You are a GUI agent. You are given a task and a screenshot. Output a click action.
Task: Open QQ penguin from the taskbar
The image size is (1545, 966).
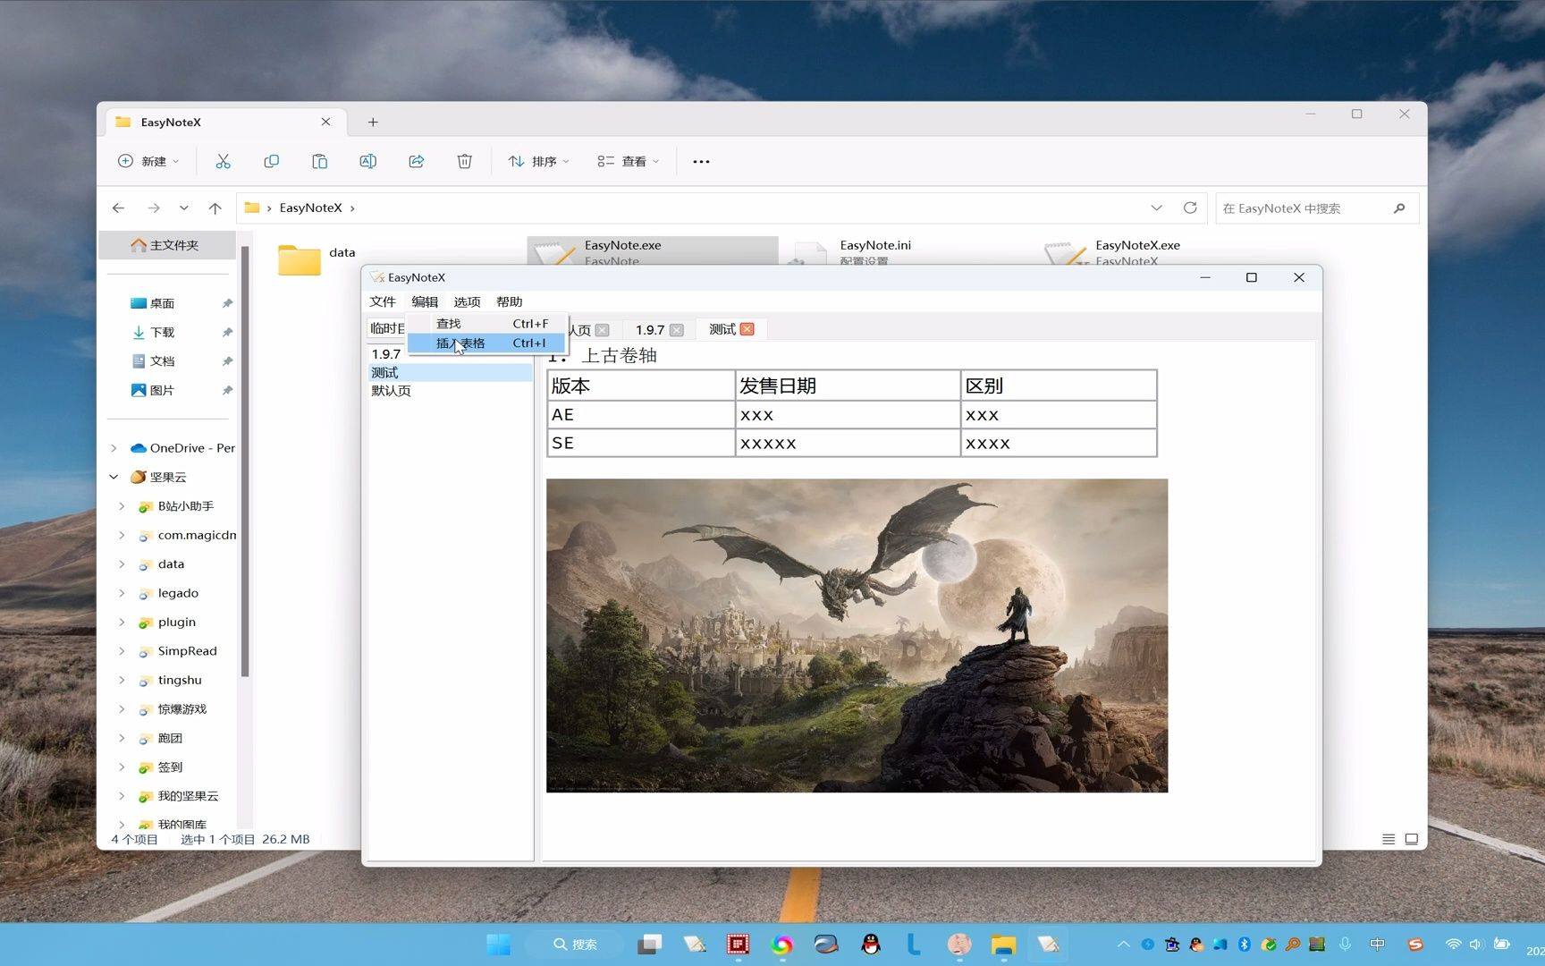tap(870, 944)
